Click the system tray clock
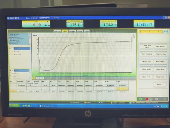 [x=166, y=106]
